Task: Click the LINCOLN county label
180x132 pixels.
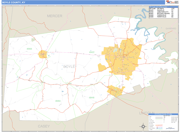Action: (147, 113)
